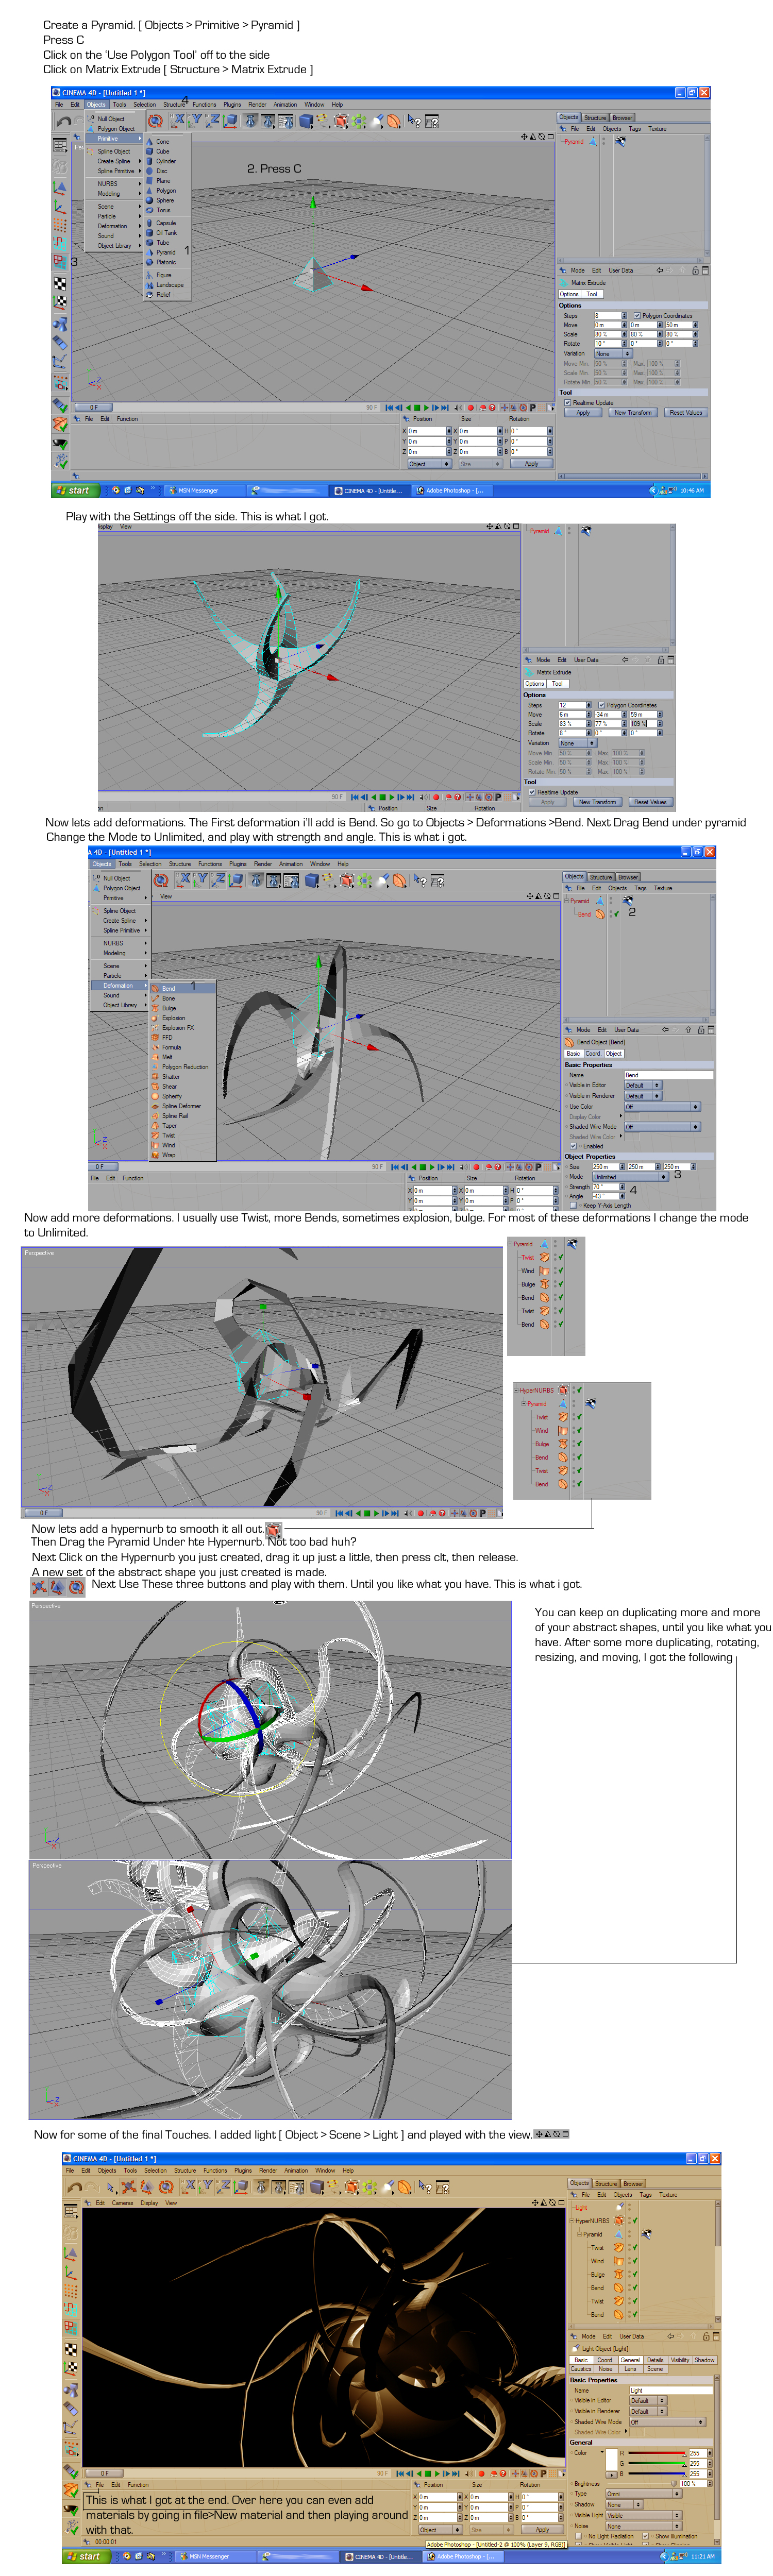The image size is (773, 2576).
Task: Select Bulge deformer in bottom screenshot Objects tree
Action: point(598,2275)
